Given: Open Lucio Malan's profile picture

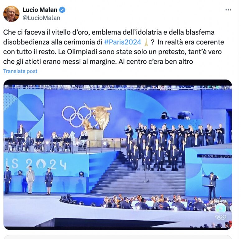Looking at the screenshot, I should 11,14.
